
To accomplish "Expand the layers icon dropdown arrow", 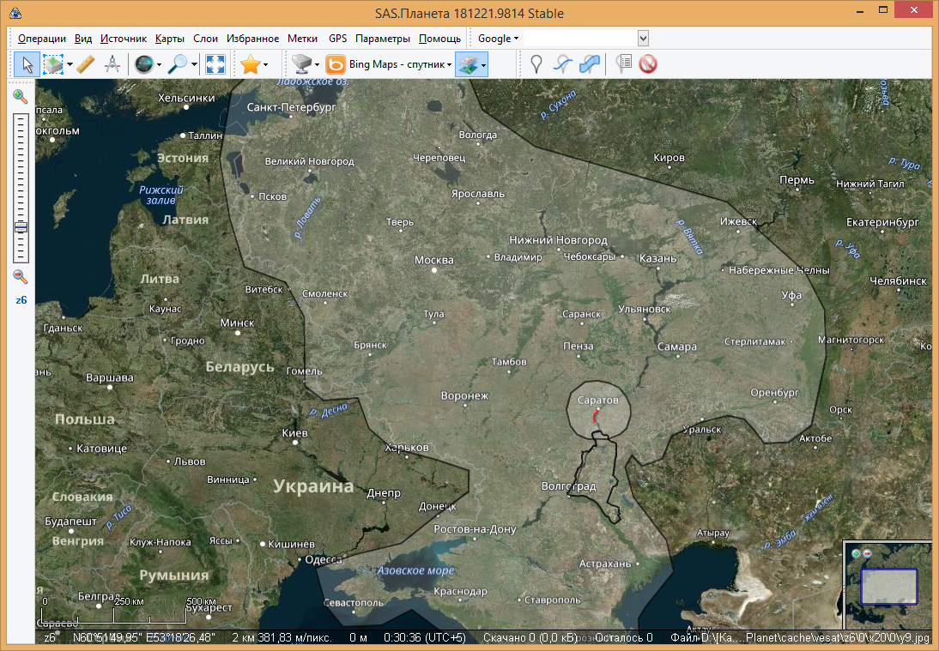I will pyautogui.click(x=484, y=64).
